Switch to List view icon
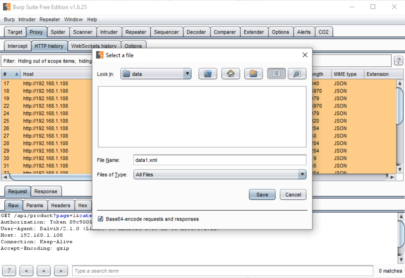Image resolution: width=405 pixels, height=278 pixels. [276, 74]
